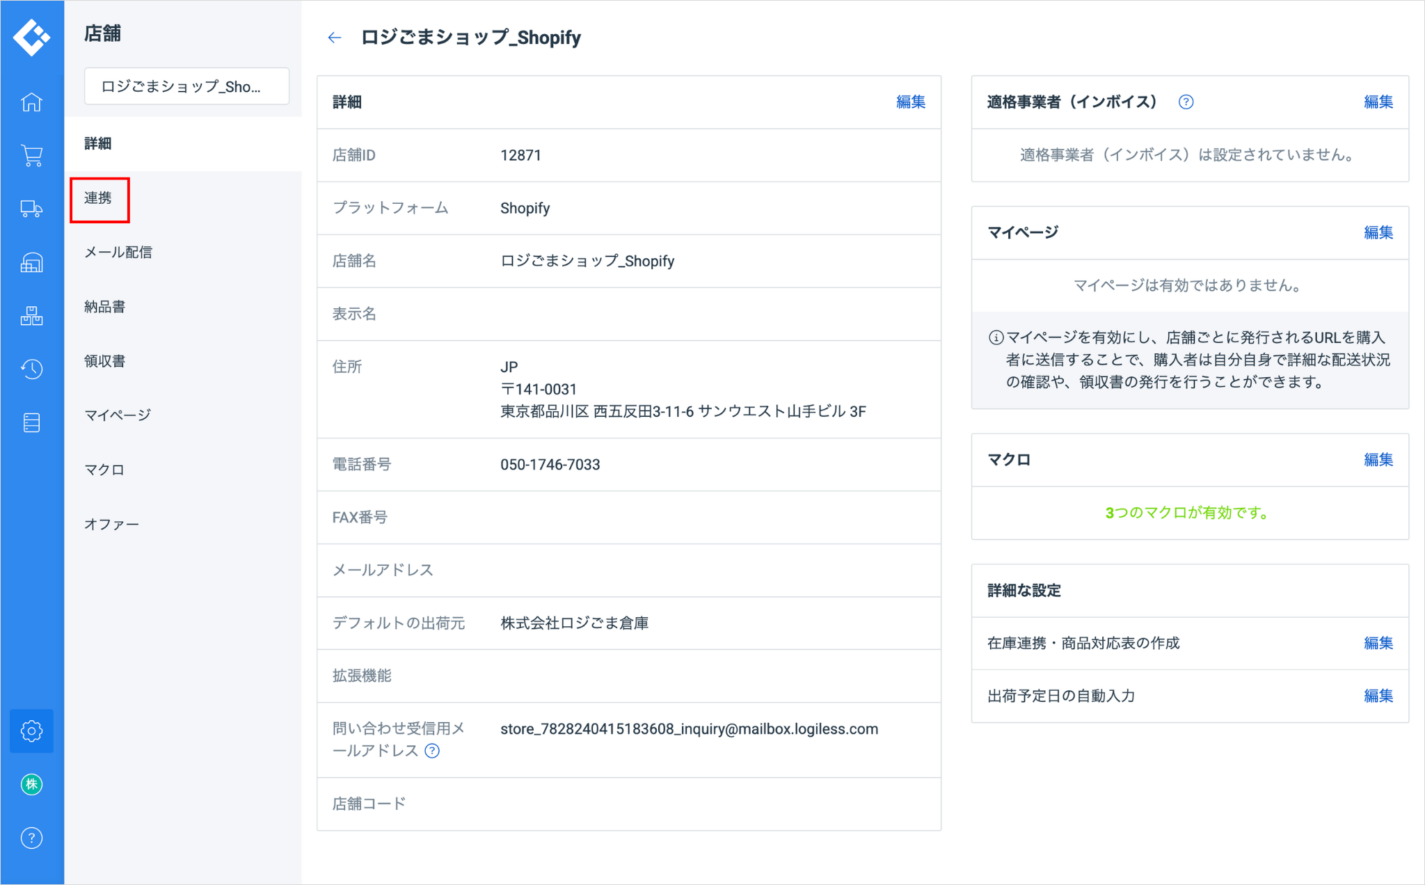Edit the マクロ section
Image resolution: width=1425 pixels, height=885 pixels.
[1378, 460]
